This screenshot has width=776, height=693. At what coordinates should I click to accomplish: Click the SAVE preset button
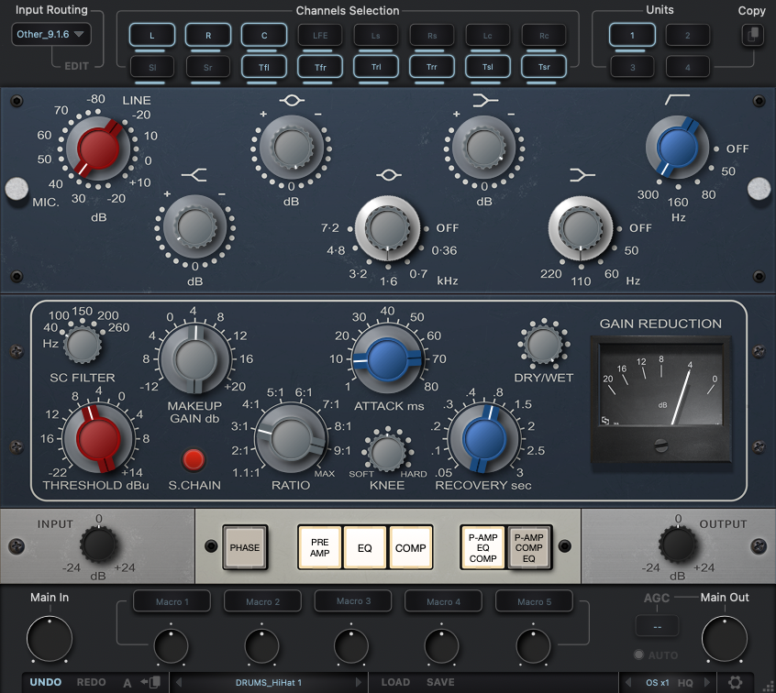tap(440, 682)
